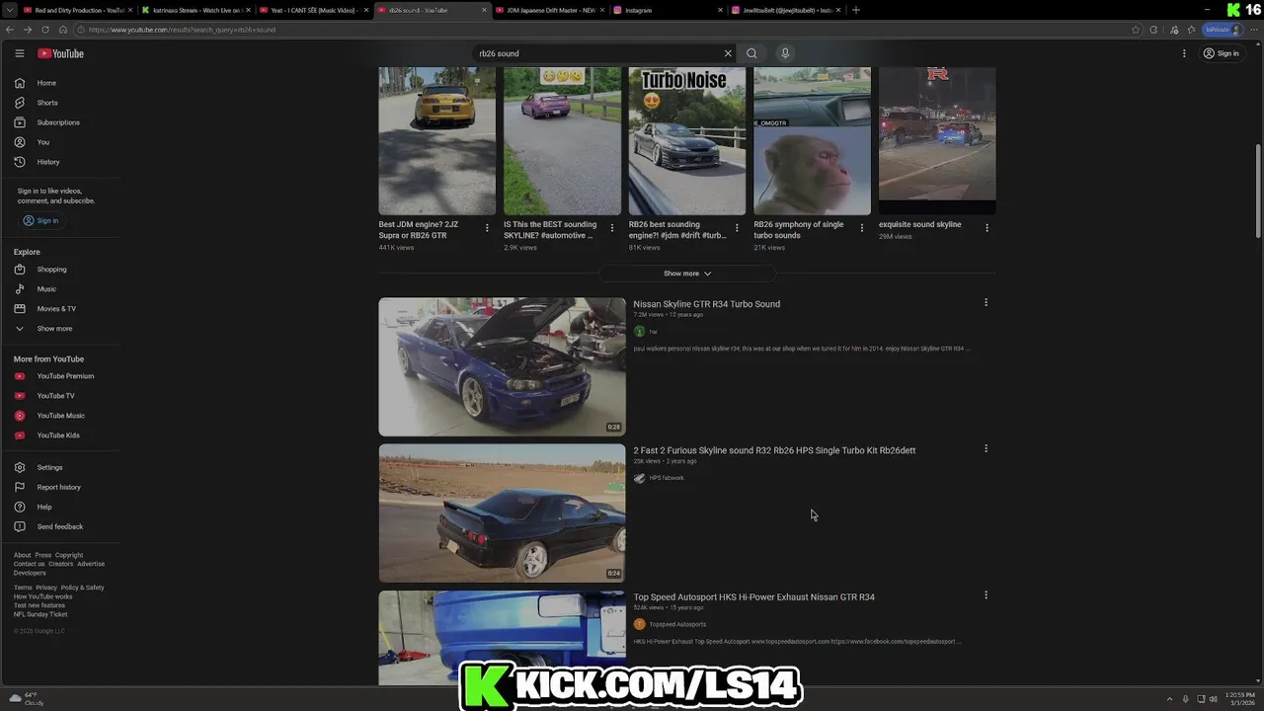The image size is (1264, 711).
Task: Open History in the sidebar
Action: (47, 162)
